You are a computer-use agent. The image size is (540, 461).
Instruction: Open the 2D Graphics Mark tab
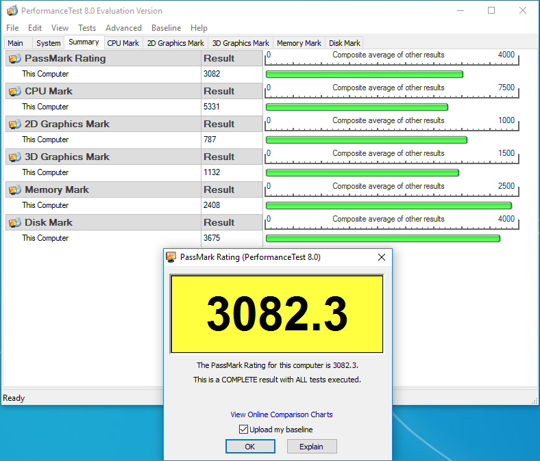coord(175,43)
